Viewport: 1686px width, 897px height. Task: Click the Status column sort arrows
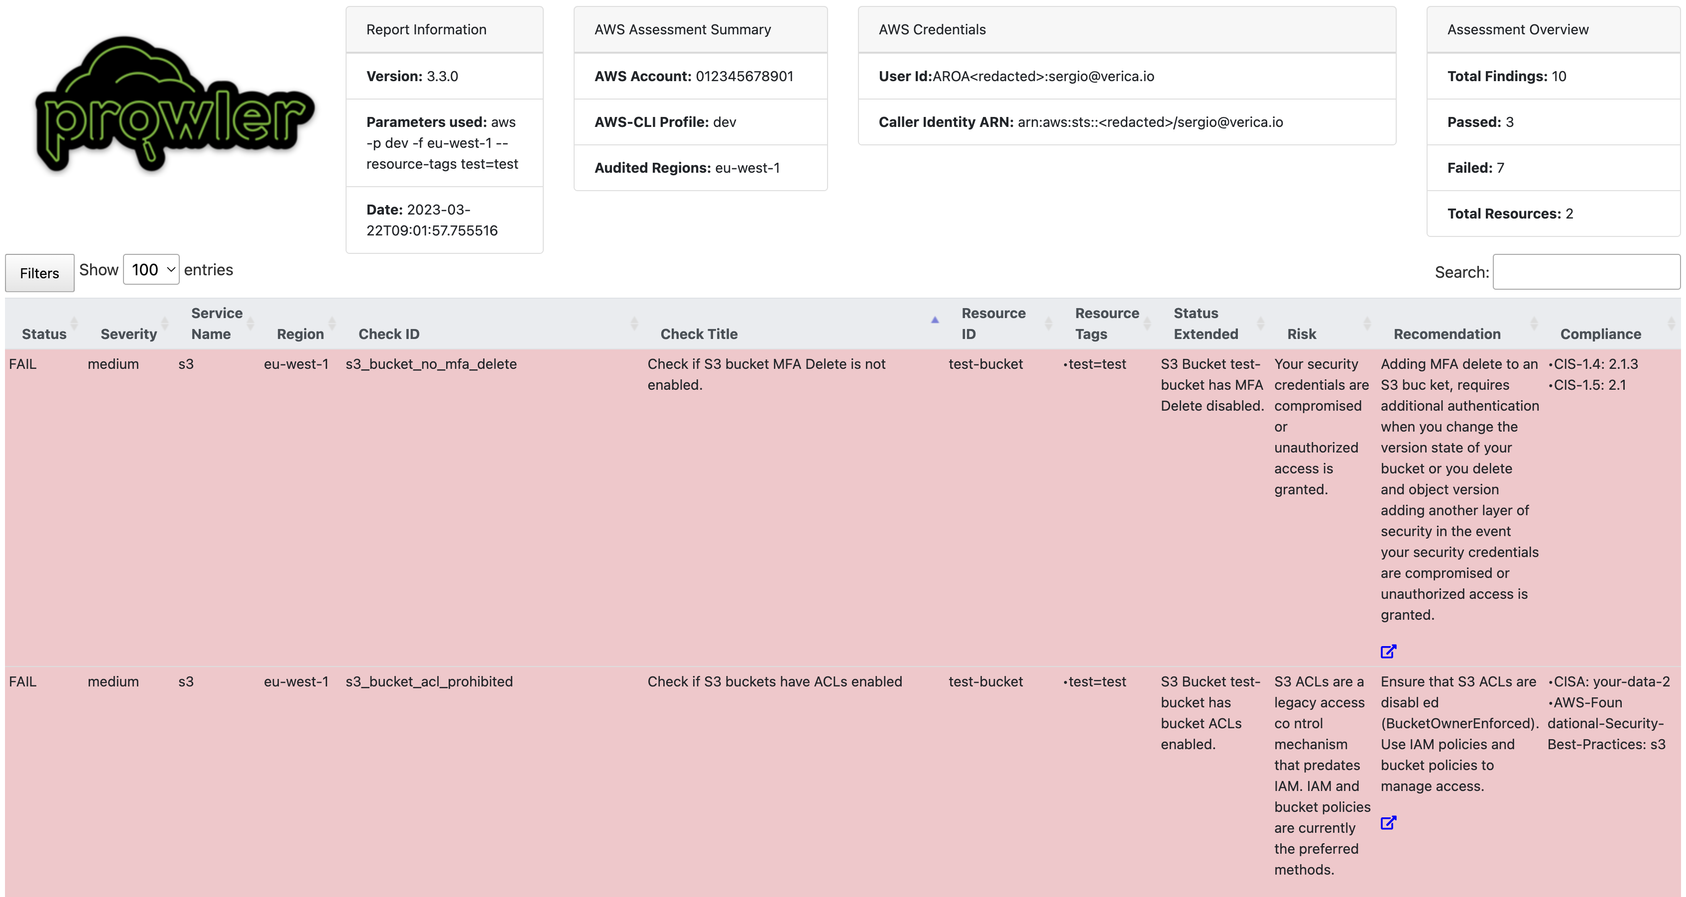tap(74, 323)
